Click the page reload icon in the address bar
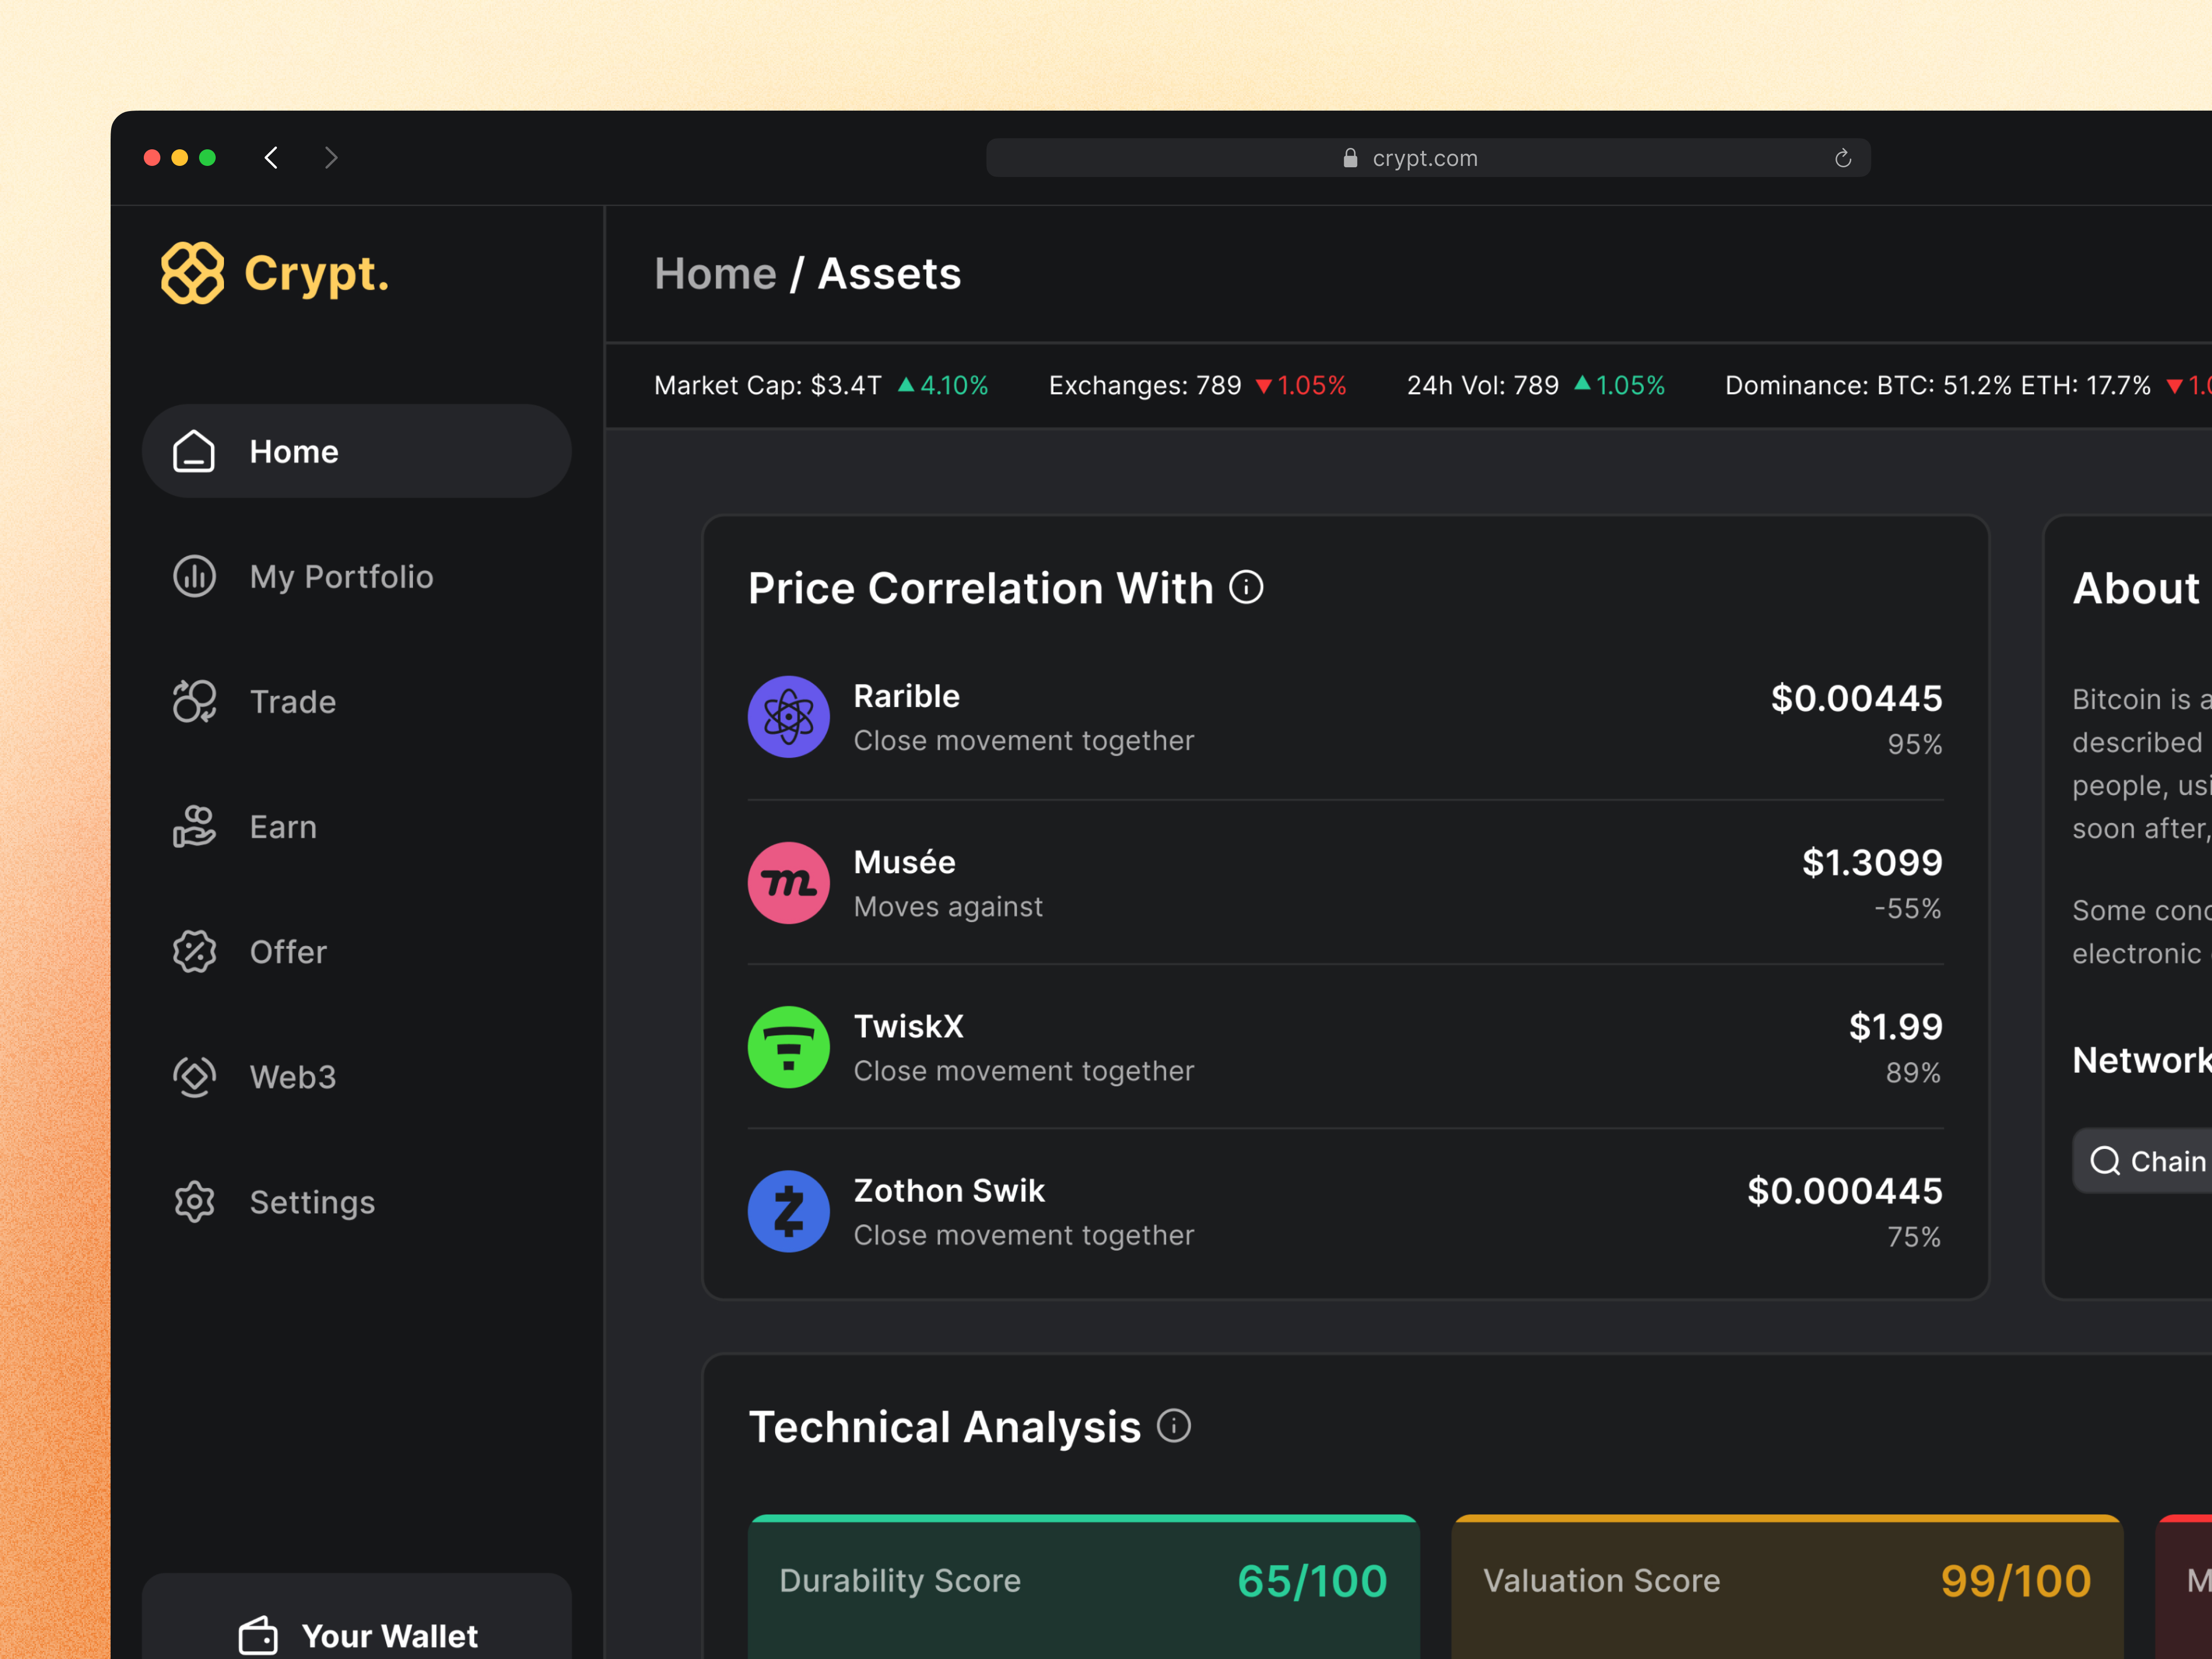This screenshot has width=2212, height=1659. click(x=1842, y=157)
